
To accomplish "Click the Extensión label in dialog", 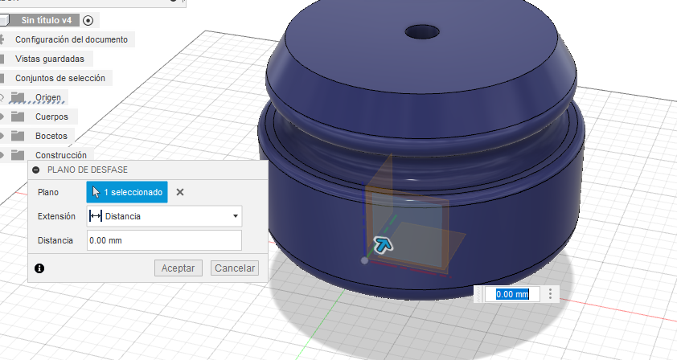I will click(56, 216).
